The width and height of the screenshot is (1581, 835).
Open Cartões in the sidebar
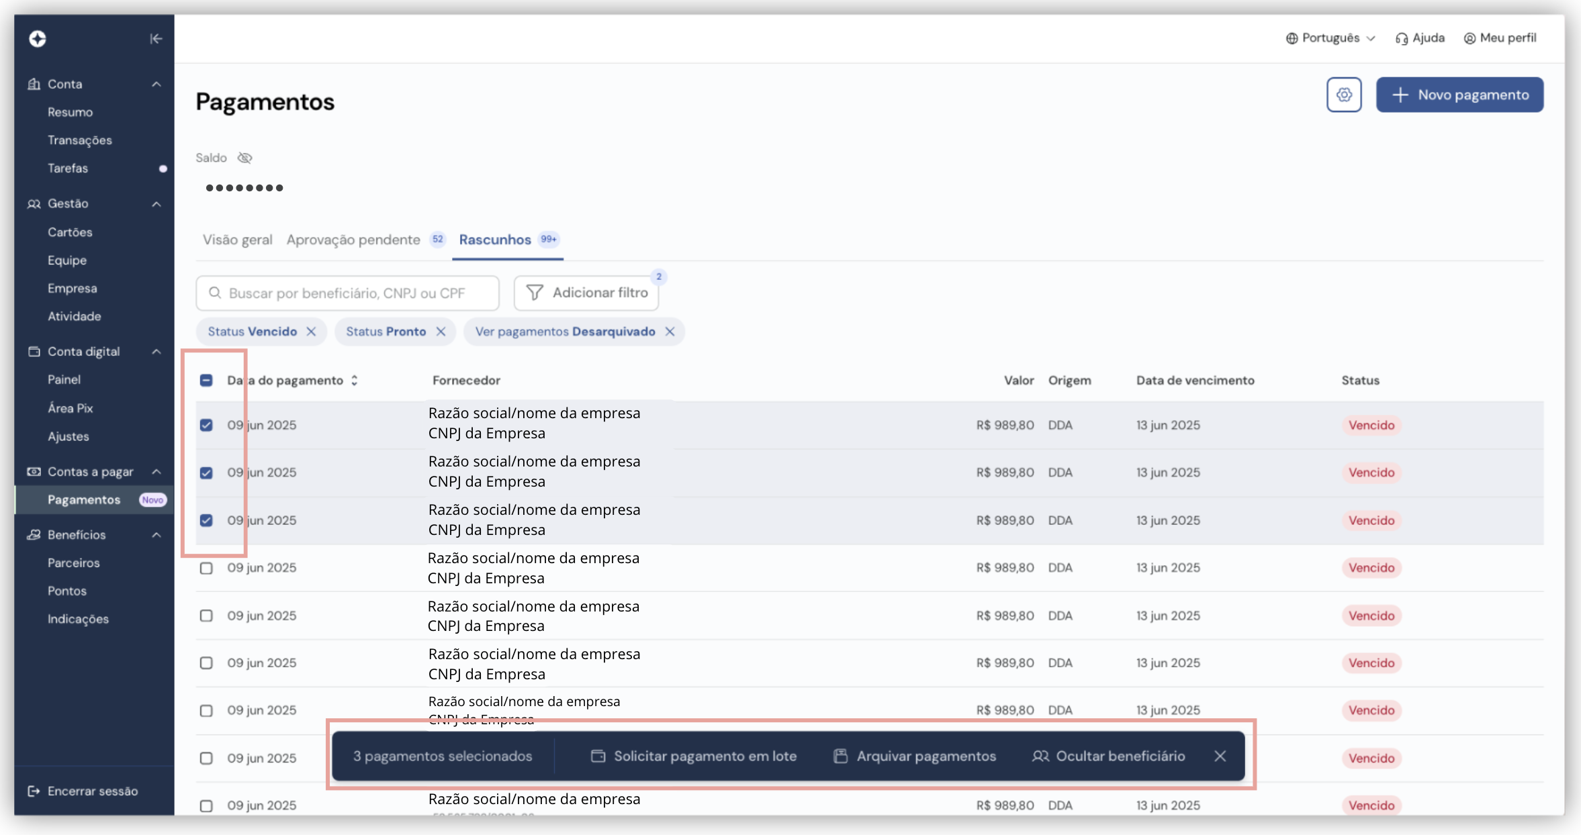[70, 232]
